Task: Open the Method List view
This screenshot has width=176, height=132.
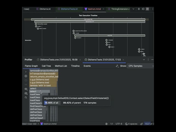Action: coord(61,66)
